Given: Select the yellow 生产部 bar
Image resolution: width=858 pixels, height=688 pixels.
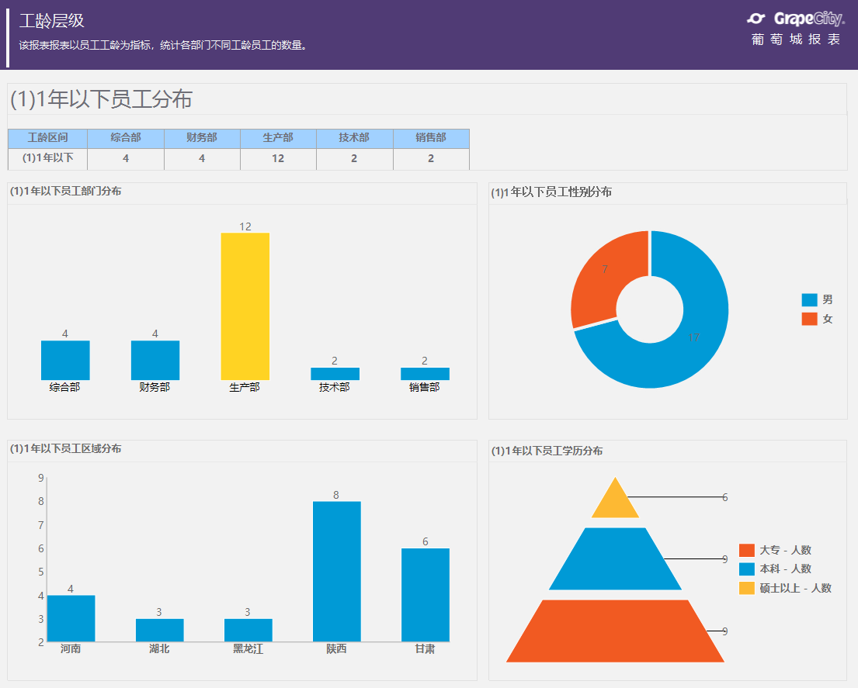Looking at the screenshot, I should [x=245, y=306].
